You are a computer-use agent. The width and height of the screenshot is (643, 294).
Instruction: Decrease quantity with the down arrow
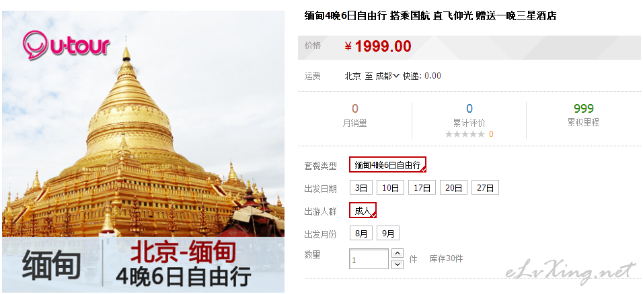pos(398,264)
